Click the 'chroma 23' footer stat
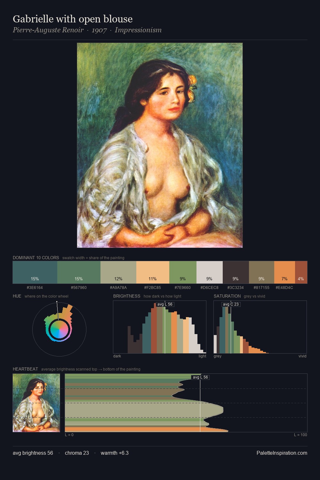This screenshot has height=480, width=320. tap(77, 453)
